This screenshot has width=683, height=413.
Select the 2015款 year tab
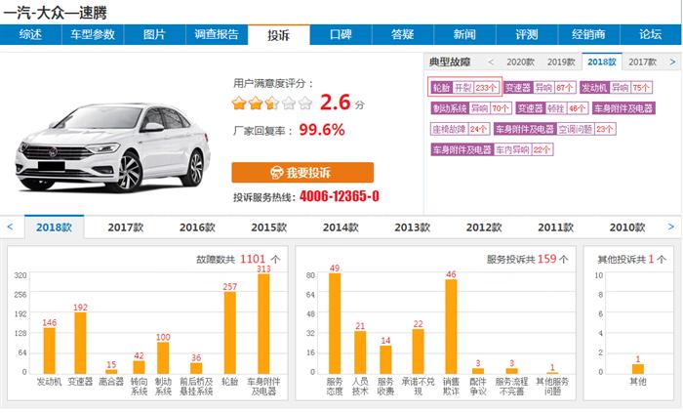click(269, 227)
